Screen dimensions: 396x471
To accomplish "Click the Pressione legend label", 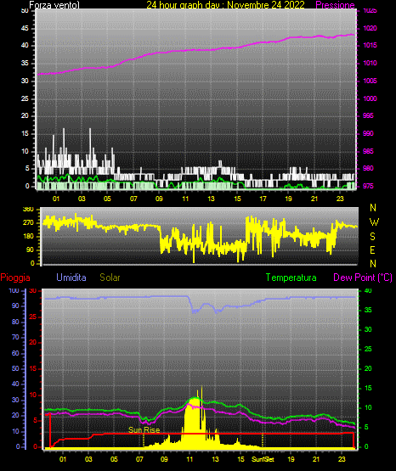I will [335, 5].
